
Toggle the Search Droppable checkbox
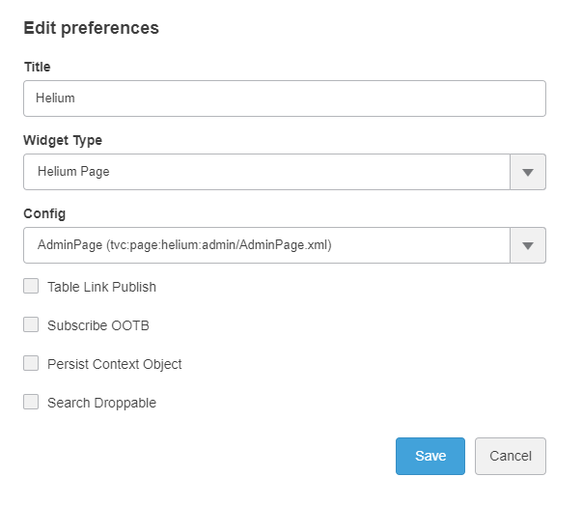31,403
